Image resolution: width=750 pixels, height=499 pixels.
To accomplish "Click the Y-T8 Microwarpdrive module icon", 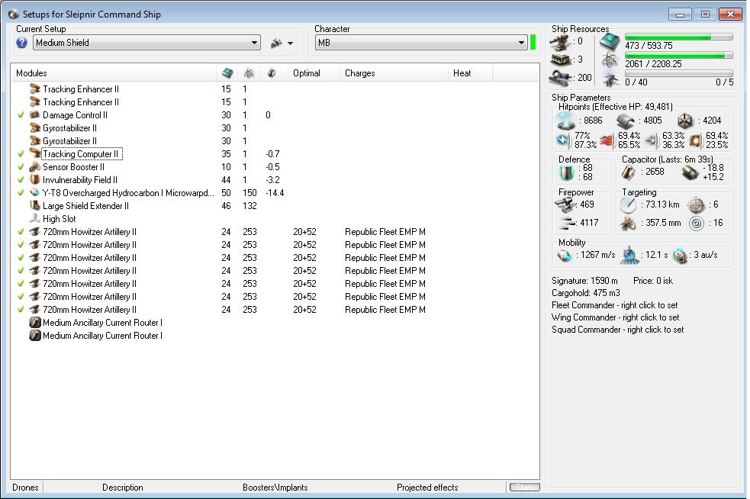I will [x=34, y=192].
